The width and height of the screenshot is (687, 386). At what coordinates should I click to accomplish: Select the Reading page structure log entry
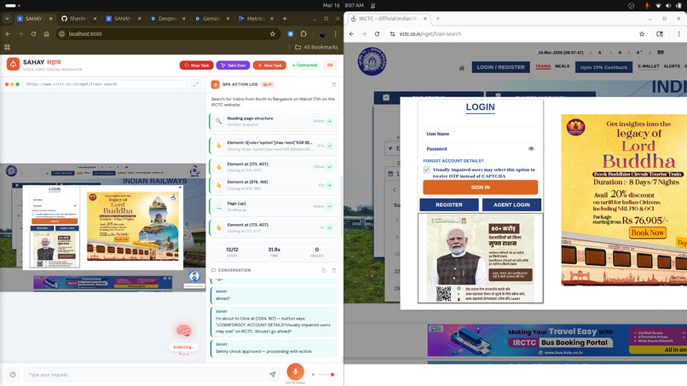273,121
